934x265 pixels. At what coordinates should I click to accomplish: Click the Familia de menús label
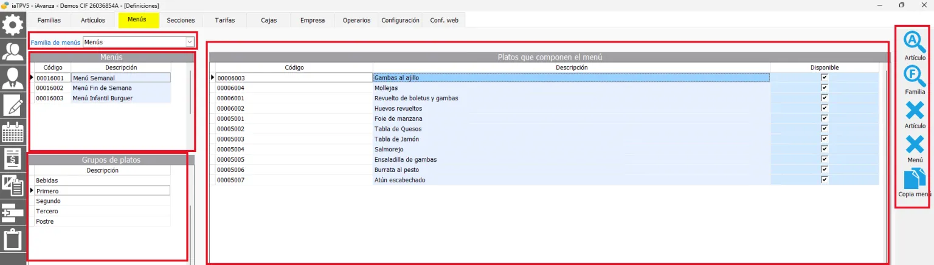point(55,43)
